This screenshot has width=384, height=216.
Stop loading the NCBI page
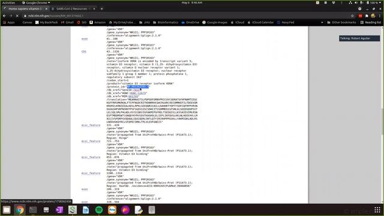(x=17, y=16)
